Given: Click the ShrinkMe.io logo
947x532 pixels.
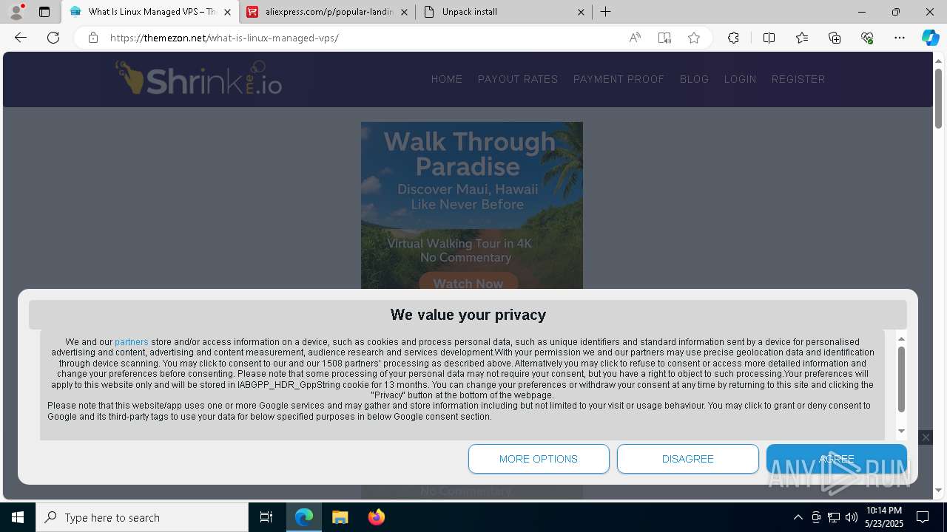Looking at the screenshot, I should click(198, 78).
